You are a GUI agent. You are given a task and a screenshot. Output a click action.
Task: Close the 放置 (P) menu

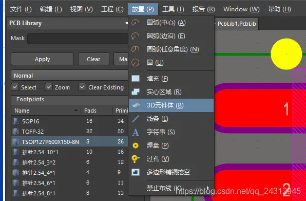[143, 9]
